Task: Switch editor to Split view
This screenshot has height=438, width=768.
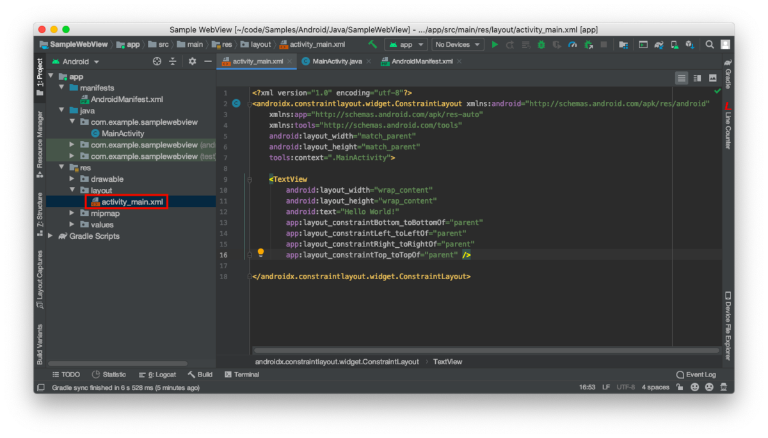Action: coord(698,78)
